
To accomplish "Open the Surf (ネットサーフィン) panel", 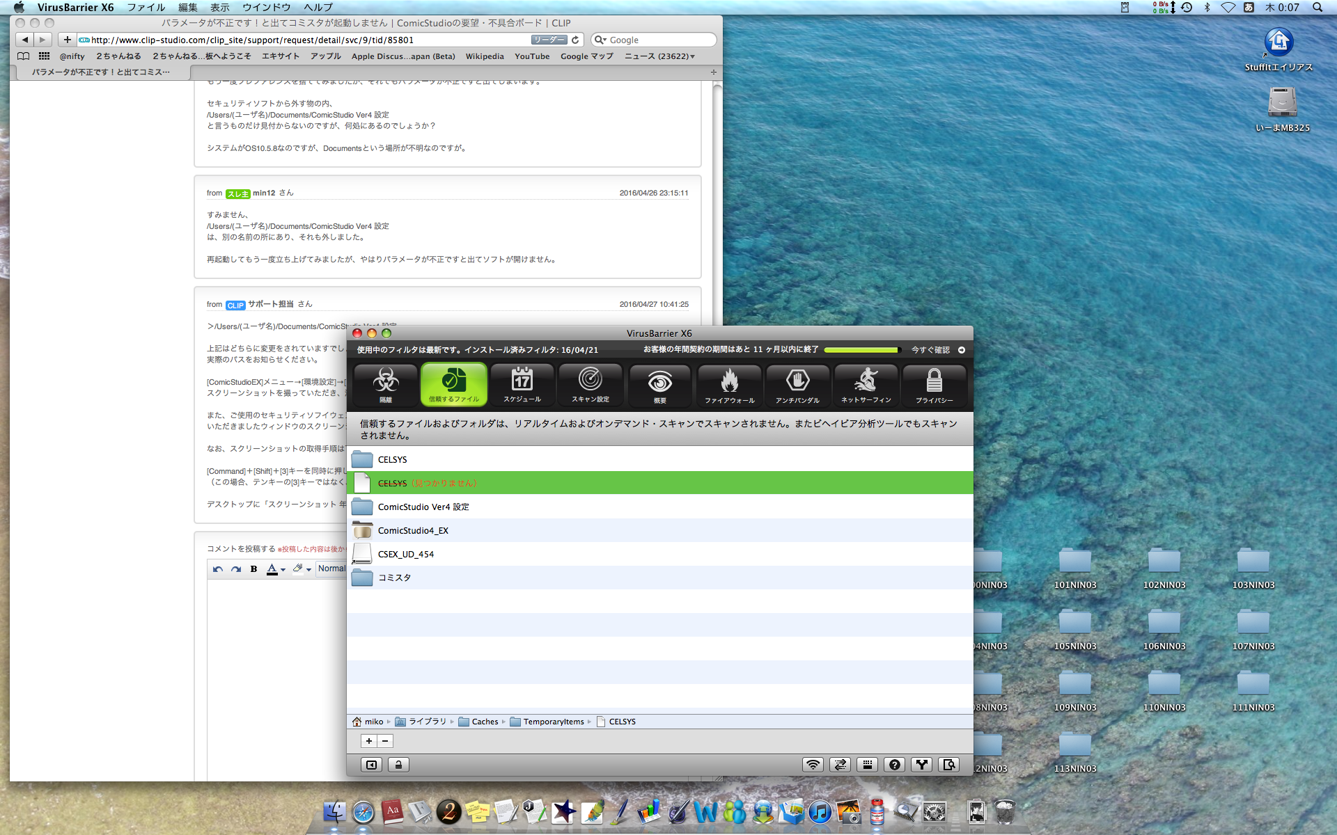I will pos(866,384).
